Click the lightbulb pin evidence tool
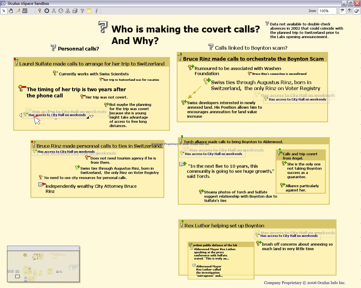 pos(39,11)
